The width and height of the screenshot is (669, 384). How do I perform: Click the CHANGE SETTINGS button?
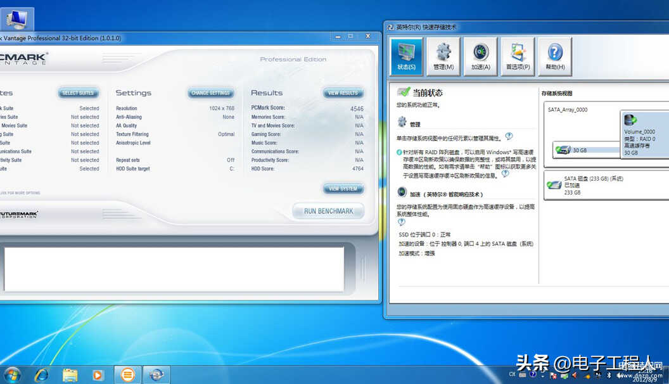(x=211, y=93)
